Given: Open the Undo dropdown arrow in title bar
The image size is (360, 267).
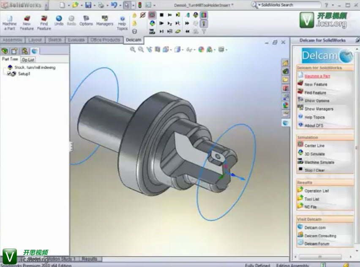Looking at the screenshot, I should tap(120, 5).
